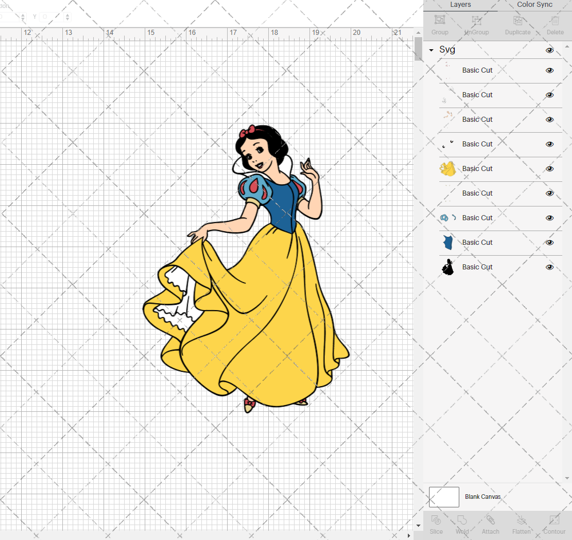Screen dimensions: 572x540
Task: Select the yellow dress layer thumbnail
Action: pos(448,169)
